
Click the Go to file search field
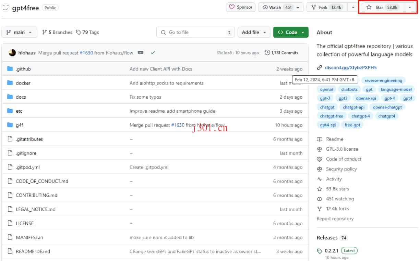point(196,32)
